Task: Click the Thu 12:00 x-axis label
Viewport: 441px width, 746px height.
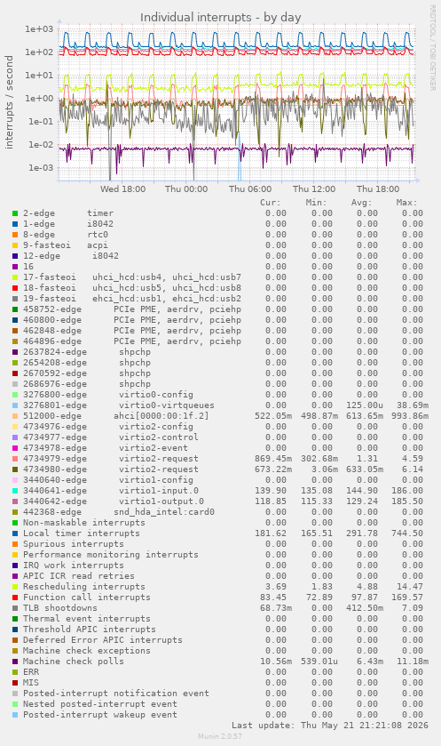Action: [314, 189]
